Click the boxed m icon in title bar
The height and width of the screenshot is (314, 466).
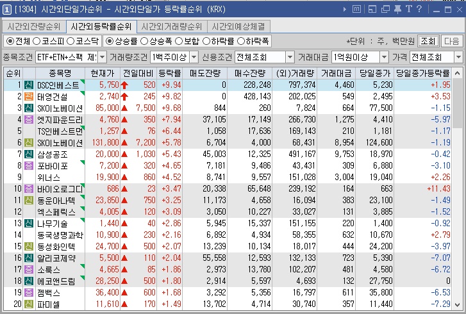pos(356,9)
